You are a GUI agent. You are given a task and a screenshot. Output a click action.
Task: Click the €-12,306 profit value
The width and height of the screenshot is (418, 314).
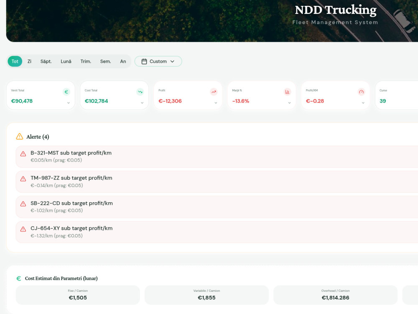170,101
